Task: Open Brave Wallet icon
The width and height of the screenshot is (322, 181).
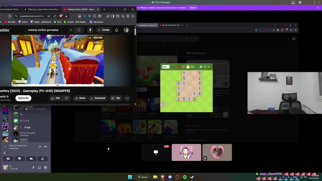Action: point(117,16)
